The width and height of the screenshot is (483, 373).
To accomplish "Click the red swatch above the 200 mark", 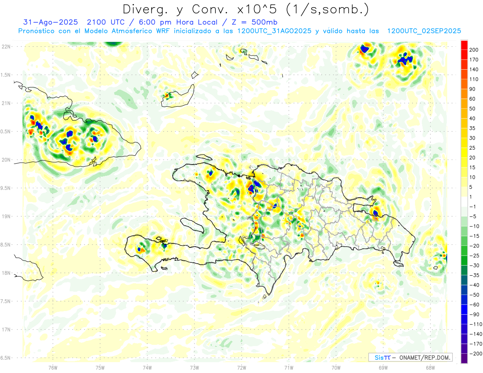I will 464,45.
